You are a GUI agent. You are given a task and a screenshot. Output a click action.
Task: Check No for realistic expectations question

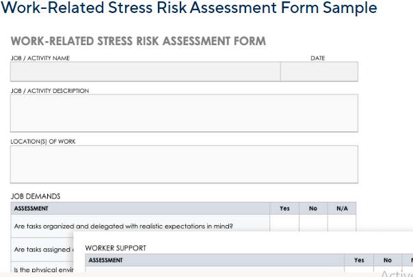(313, 223)
